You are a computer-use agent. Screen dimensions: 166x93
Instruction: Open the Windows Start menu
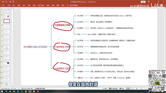click(x=2, y=91)
